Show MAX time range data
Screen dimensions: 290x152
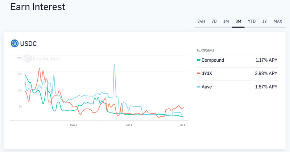(x=278, y=21)
